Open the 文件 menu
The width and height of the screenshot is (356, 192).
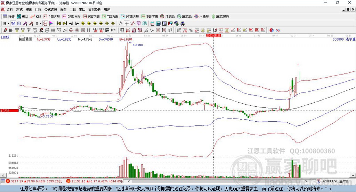coord(10,9)
